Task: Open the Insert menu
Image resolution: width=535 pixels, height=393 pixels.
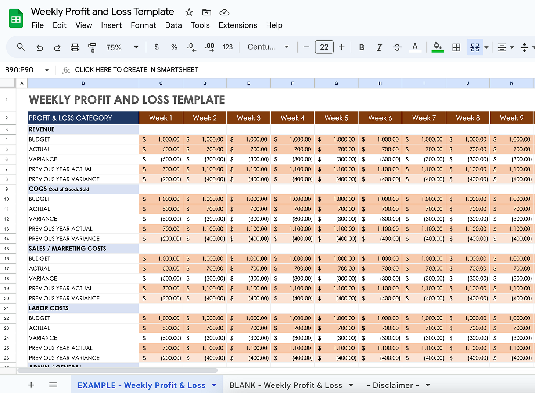Action: pos(111,25)
